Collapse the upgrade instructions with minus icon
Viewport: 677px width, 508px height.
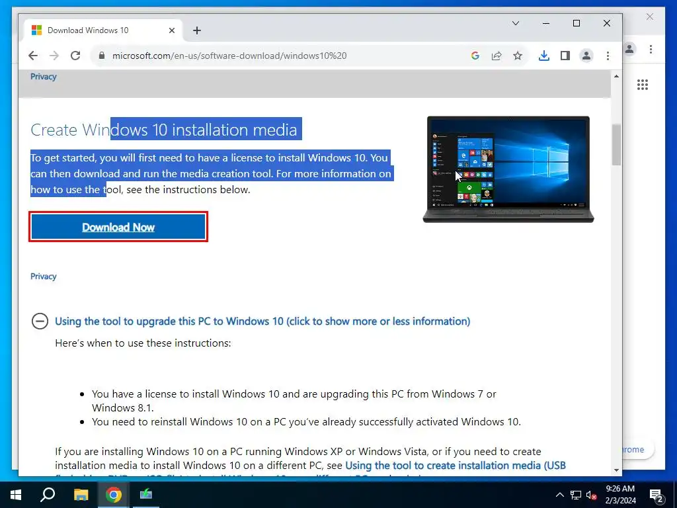40,321
